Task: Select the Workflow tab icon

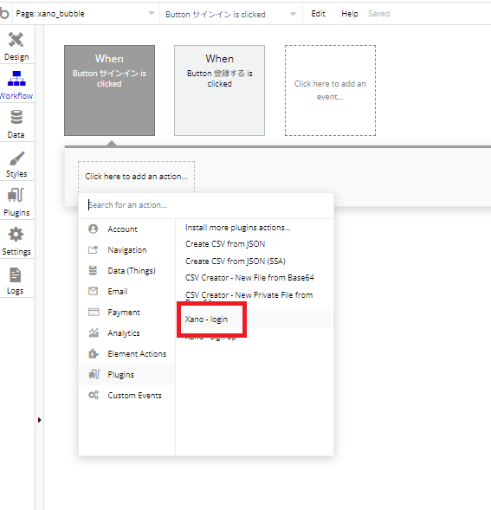Action: click(16, 79)
